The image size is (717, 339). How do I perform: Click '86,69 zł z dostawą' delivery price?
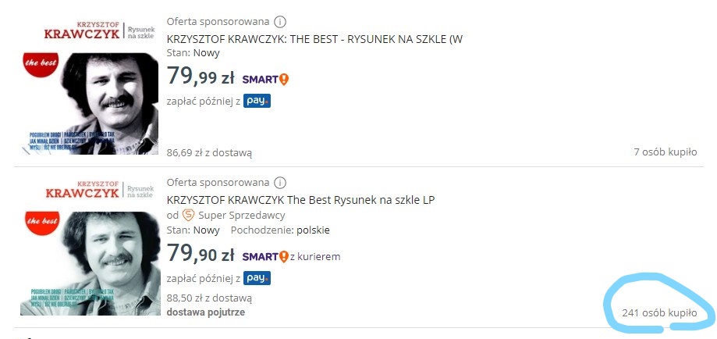pyautogui.click(x=209, y=153)
